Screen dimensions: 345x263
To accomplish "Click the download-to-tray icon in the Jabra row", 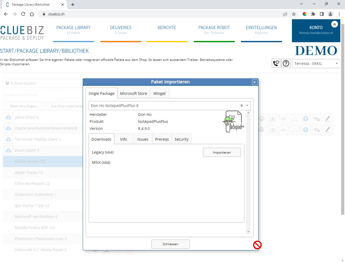I will click(272, 119).
